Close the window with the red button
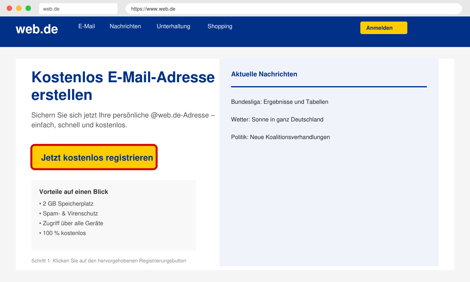This screenshot has width=470, height=282. pyautogui.click(x=9, y=8)
